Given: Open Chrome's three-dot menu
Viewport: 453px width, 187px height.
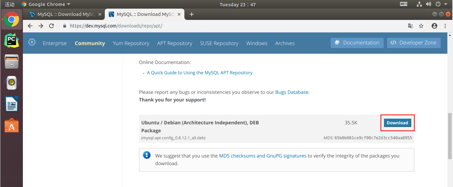Looking at the screenshot, I should point(445,26).
